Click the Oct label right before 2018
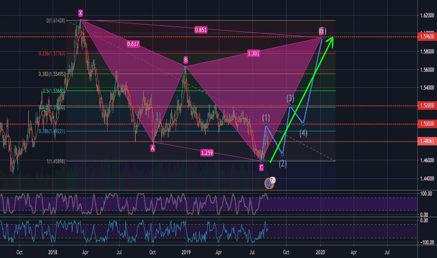The height and width of the screenshot is (258, 437). pyautogui.click(x=20, y=252)
